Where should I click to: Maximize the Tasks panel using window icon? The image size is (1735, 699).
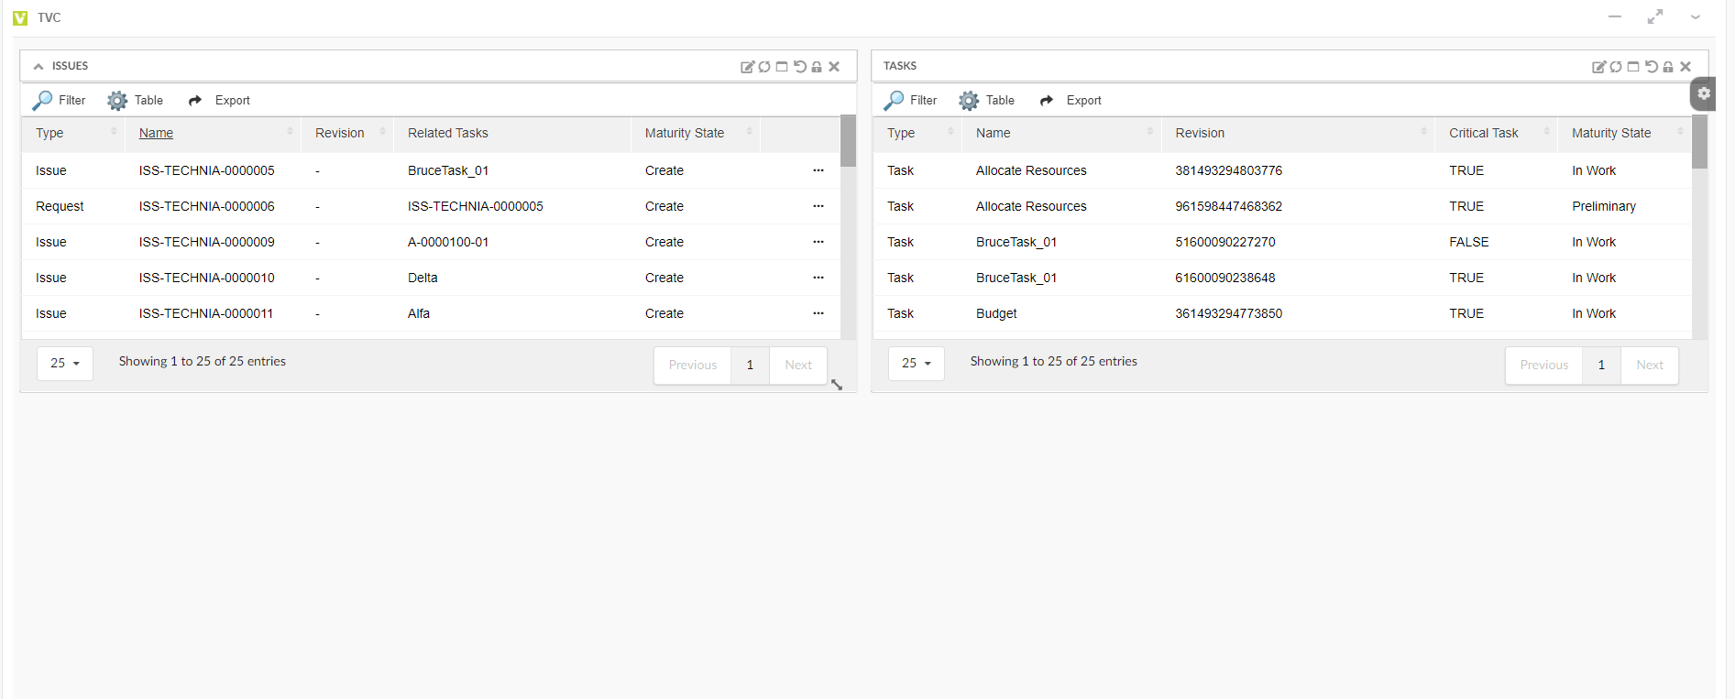pos(1633,67)
